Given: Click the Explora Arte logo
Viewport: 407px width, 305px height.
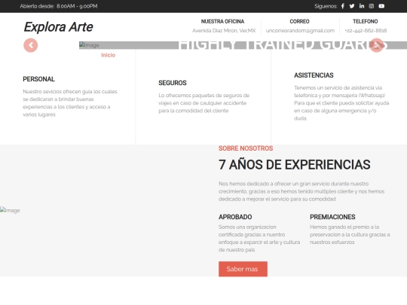Looking at the screenshot, I should pyautogui.click(x=58, y=27).
